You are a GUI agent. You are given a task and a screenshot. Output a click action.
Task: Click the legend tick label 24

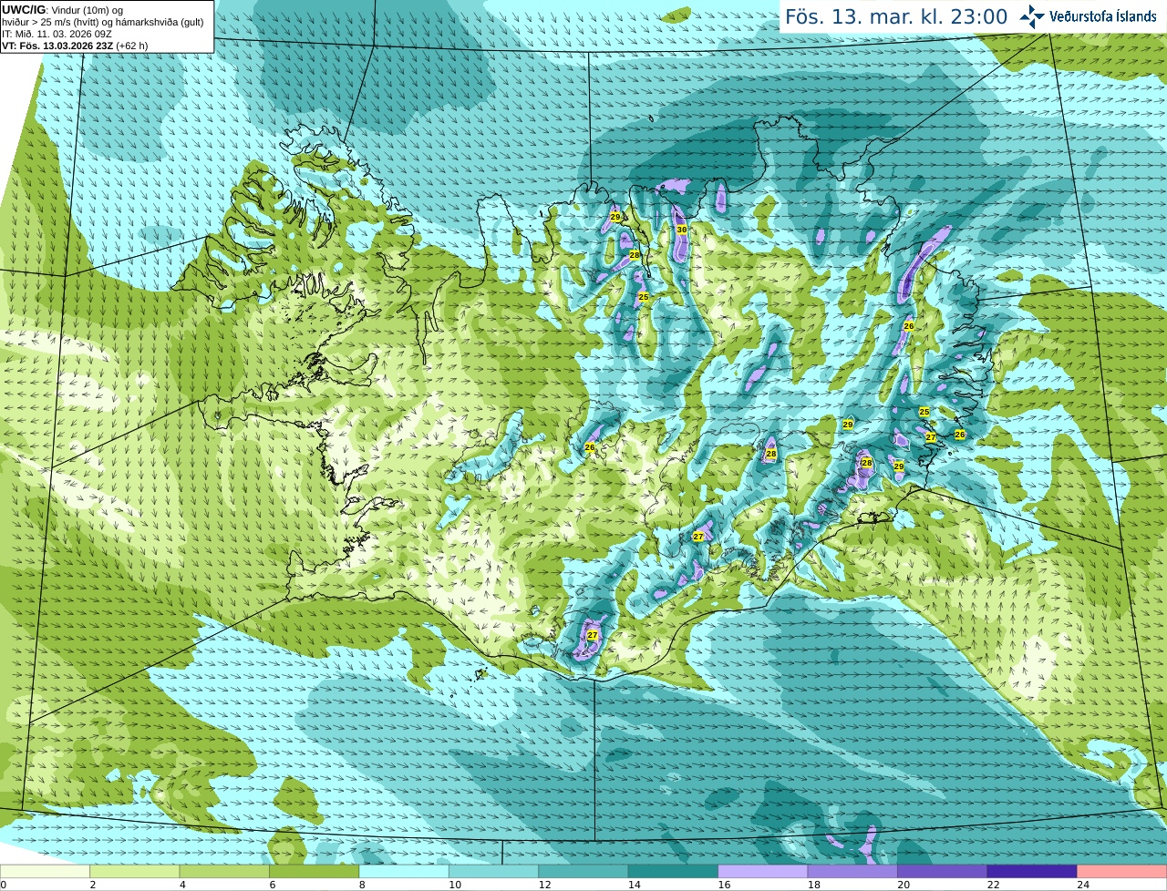1083,885
